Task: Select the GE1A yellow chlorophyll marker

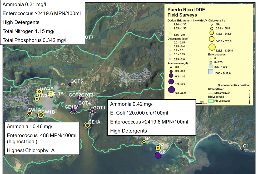Action: (x=87, y=125)
